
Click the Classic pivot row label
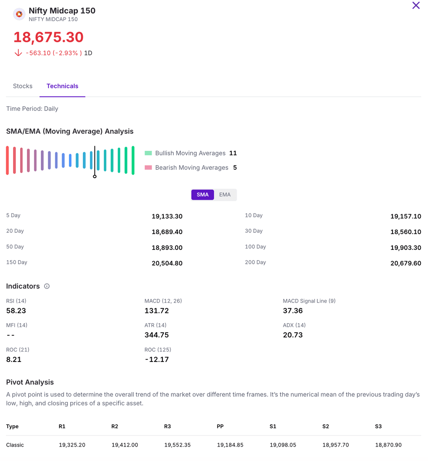click(x=15, y=445)
